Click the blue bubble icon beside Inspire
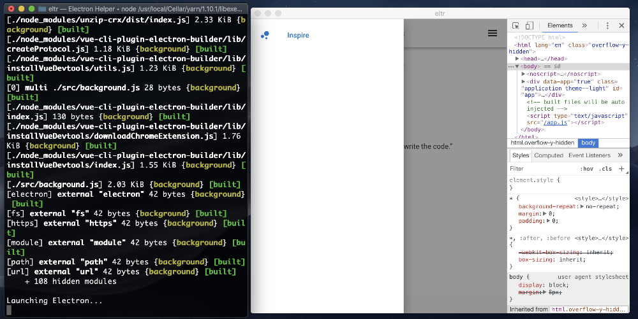This screenshot has height=319, width=638. [265, 35]
